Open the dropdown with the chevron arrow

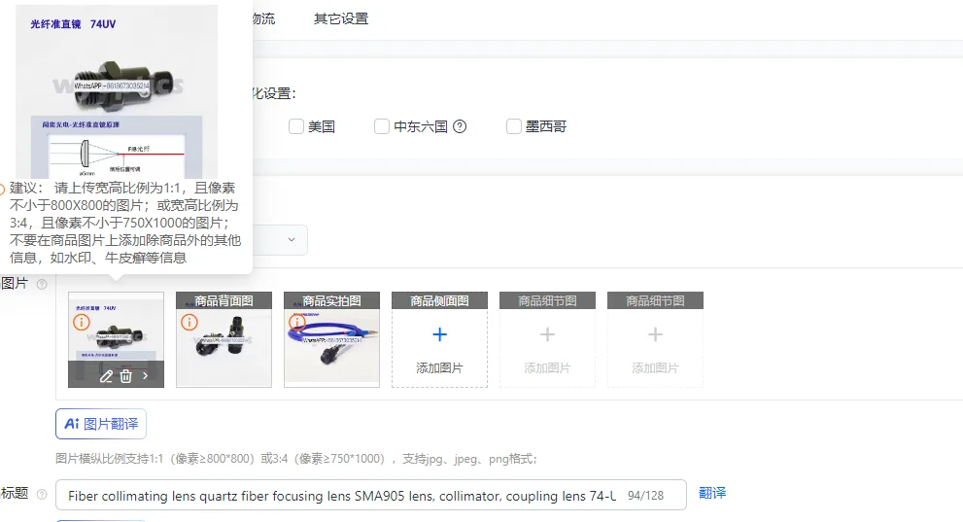292,239
